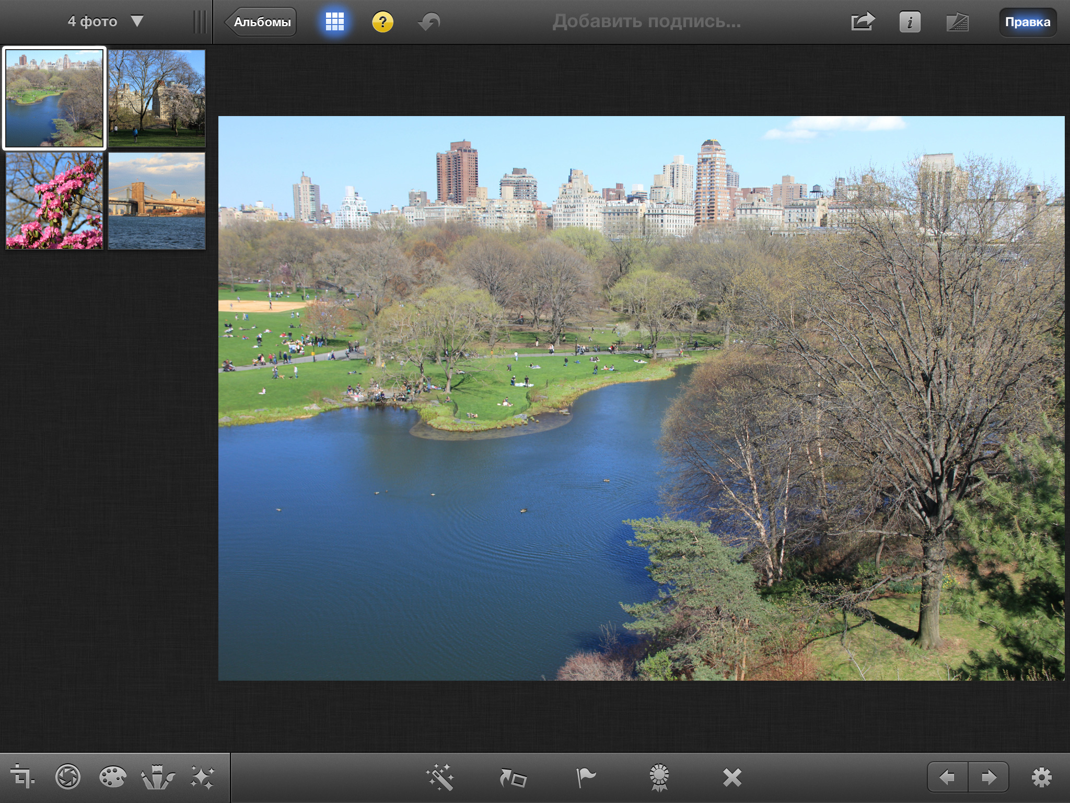
Task: Select the Brushes tool
Action: tap(158, 777)
